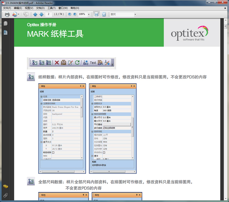
Task: Close the right 特性 panel with its X
Action: coord(134,86)
